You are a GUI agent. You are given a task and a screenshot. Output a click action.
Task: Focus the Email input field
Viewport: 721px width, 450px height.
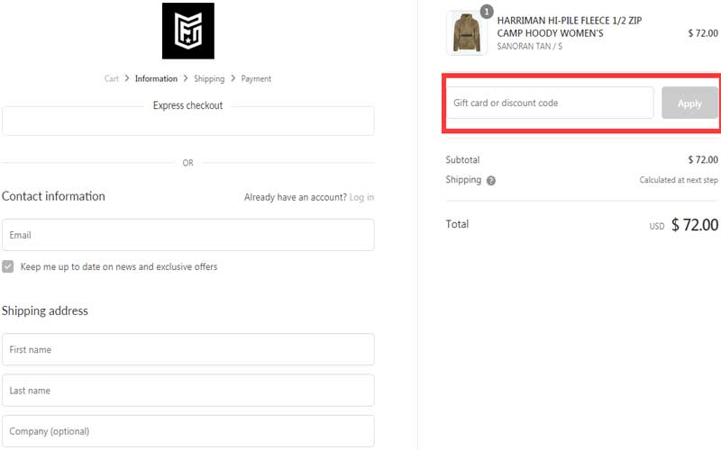[x=187, y=235]
